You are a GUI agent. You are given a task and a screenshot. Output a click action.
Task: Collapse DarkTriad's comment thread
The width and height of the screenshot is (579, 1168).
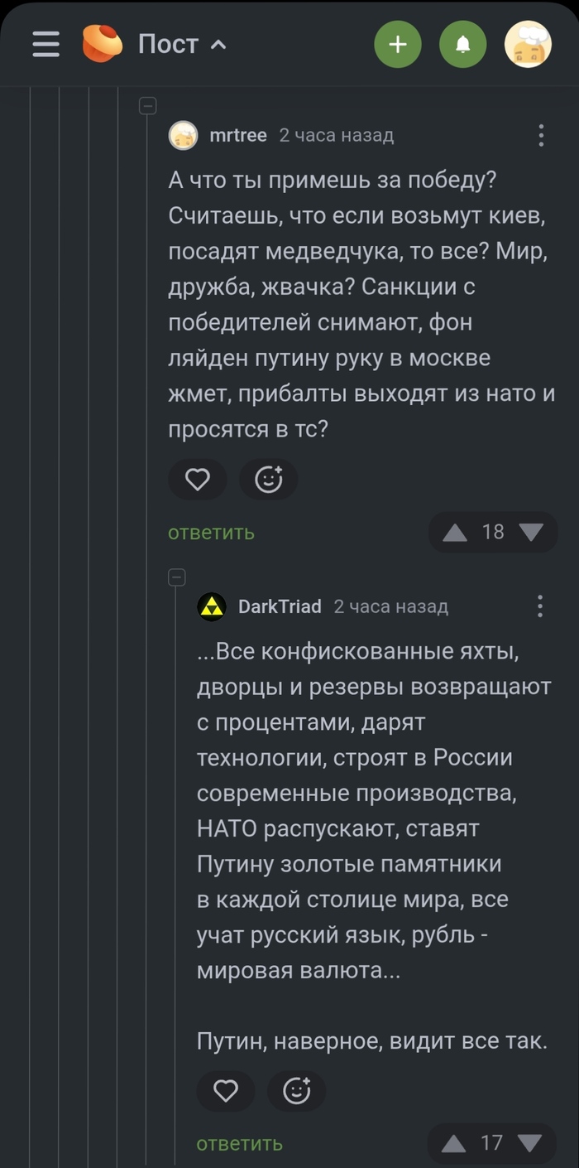click(x=176, y=577)
